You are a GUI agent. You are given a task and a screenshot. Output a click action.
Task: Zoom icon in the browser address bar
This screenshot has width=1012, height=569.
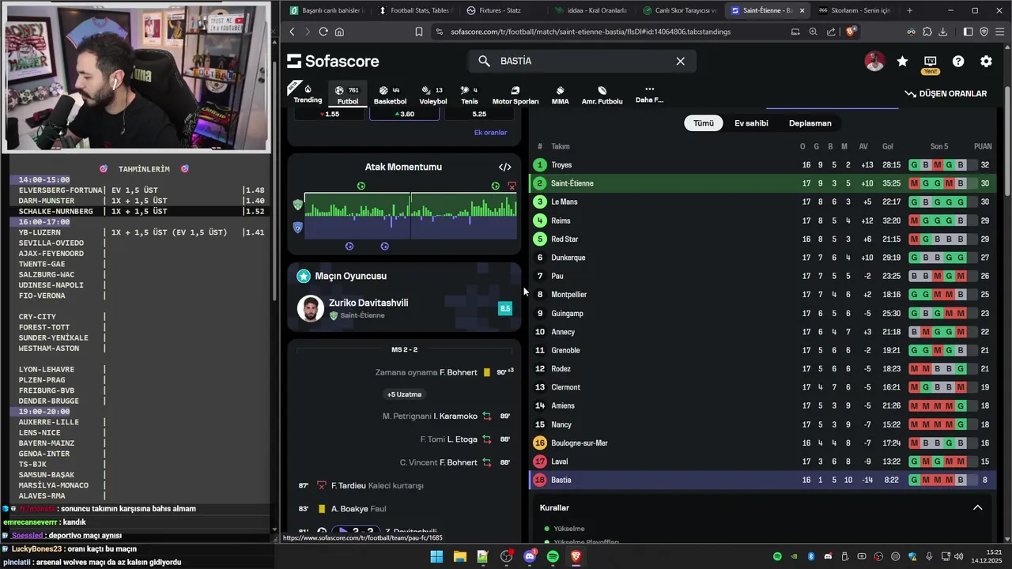click(x=814, y=32)
